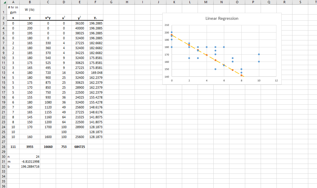Select the '# hr in gym' header cell
317x188 pixels.
(x=13, y=9)
